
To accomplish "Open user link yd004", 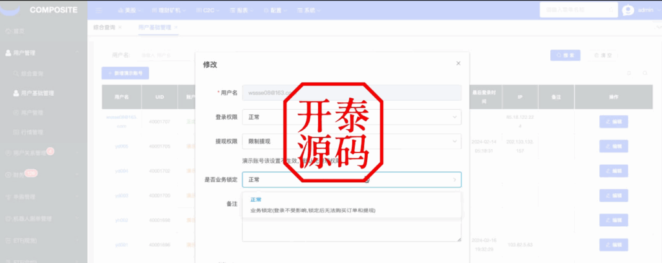I will click(122, 171).
